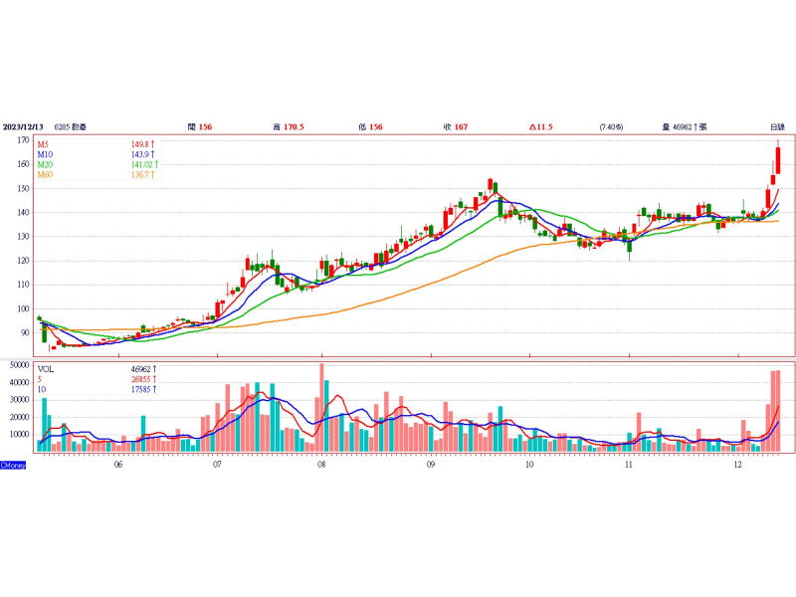
Task: Select the M10 moving average legend
Action: tap(46, 154)
